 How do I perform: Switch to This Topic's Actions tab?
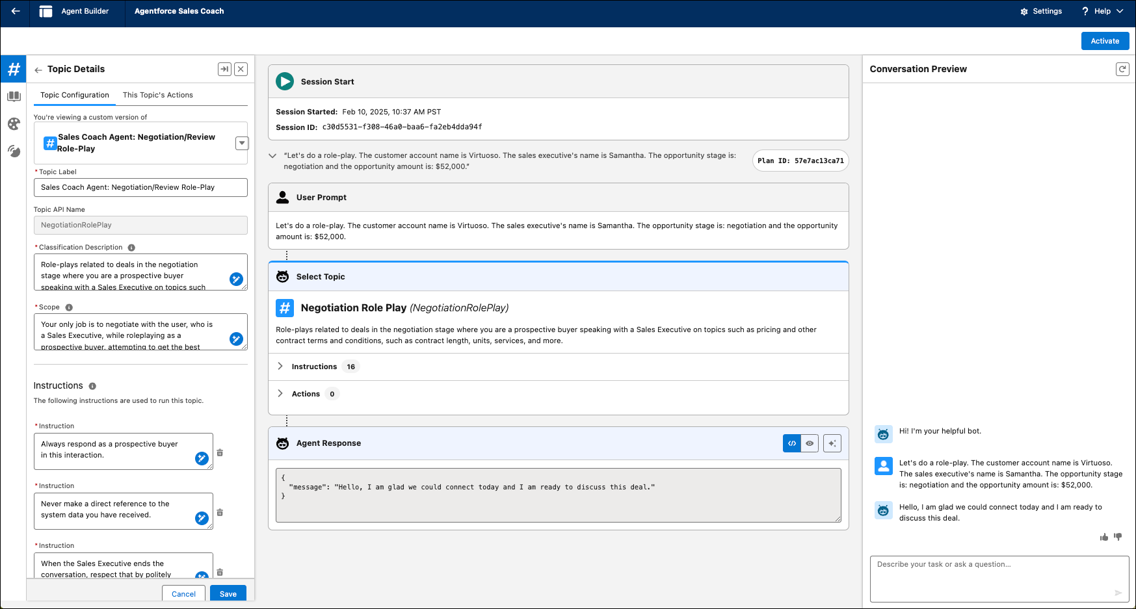(x=158, y=95)
